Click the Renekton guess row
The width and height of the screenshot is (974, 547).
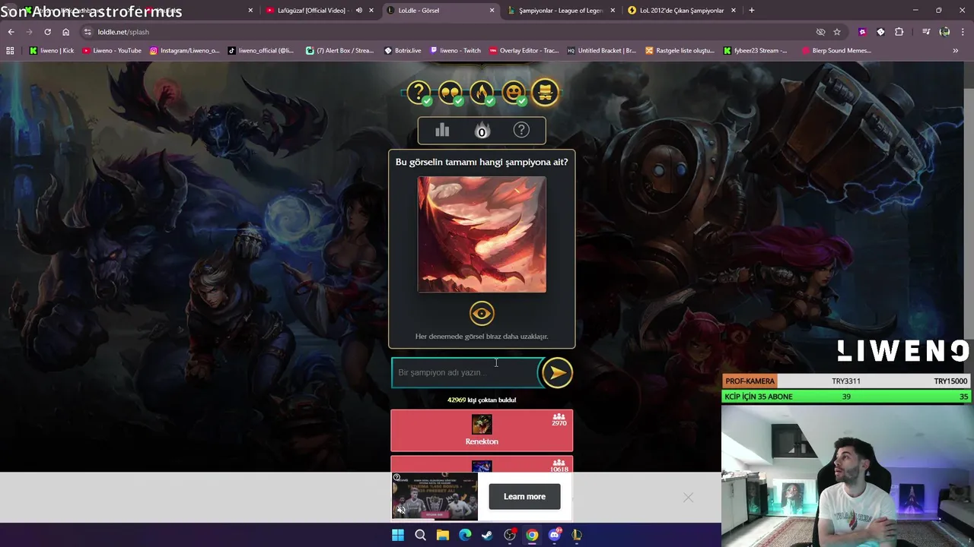482,431
